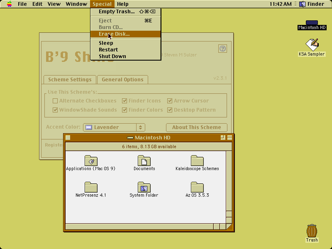Select the Kaleidoscope Schemes folder icon
This screenshot has height=249, width=332.
tap(197, 161)
